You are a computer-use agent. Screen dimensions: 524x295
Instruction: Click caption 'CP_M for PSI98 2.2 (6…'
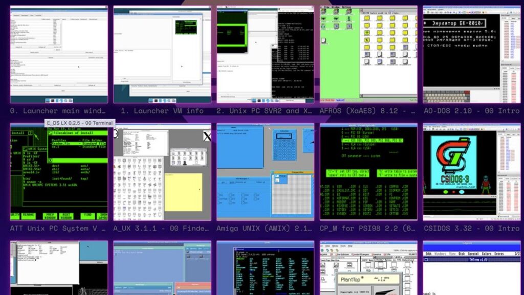(x=368, y=229)
